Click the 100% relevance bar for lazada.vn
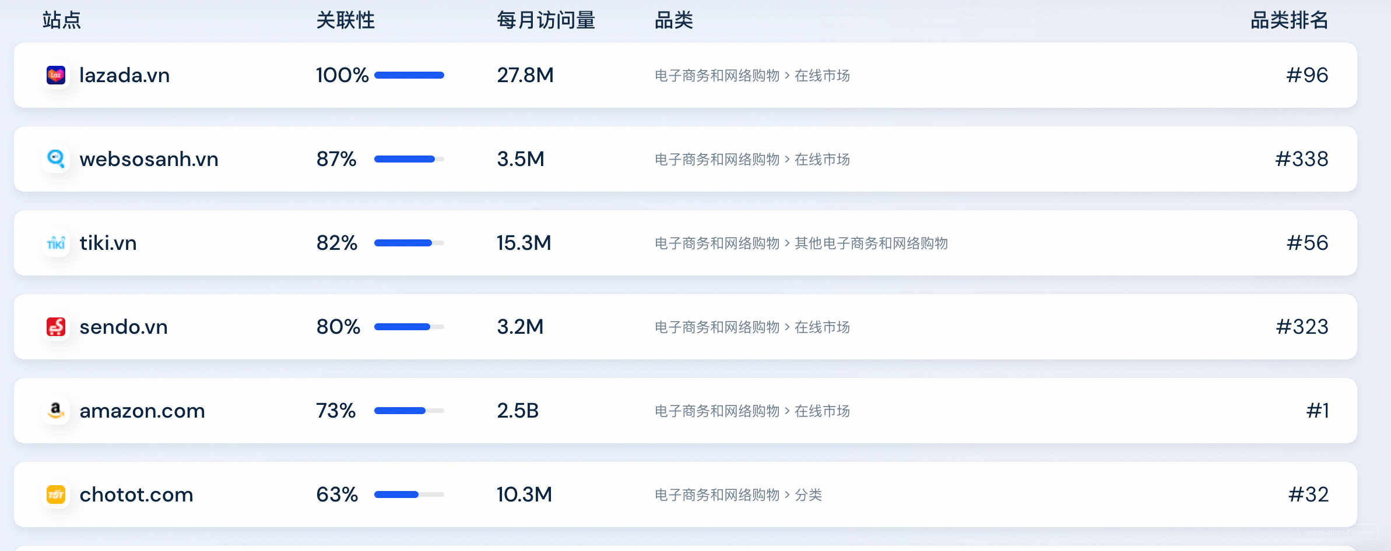This screenshot has height=551, width=1391. pos(409,75)
